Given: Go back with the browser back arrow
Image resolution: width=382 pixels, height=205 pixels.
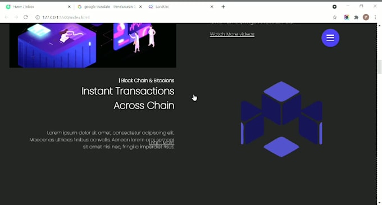Looking at the screenshot, I should (7, 17).
